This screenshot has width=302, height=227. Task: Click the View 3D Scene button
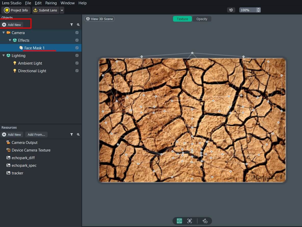point(99,19)
